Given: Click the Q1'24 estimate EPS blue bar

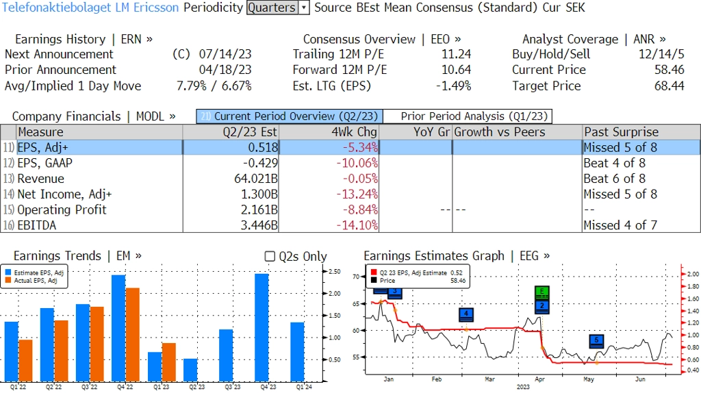Looking at the screenshot, I should (x=297, y=353).
